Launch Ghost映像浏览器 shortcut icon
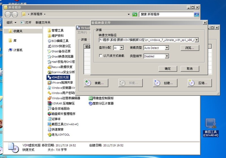The height and width of the screenshot is (158, 226). click(49, 56)
